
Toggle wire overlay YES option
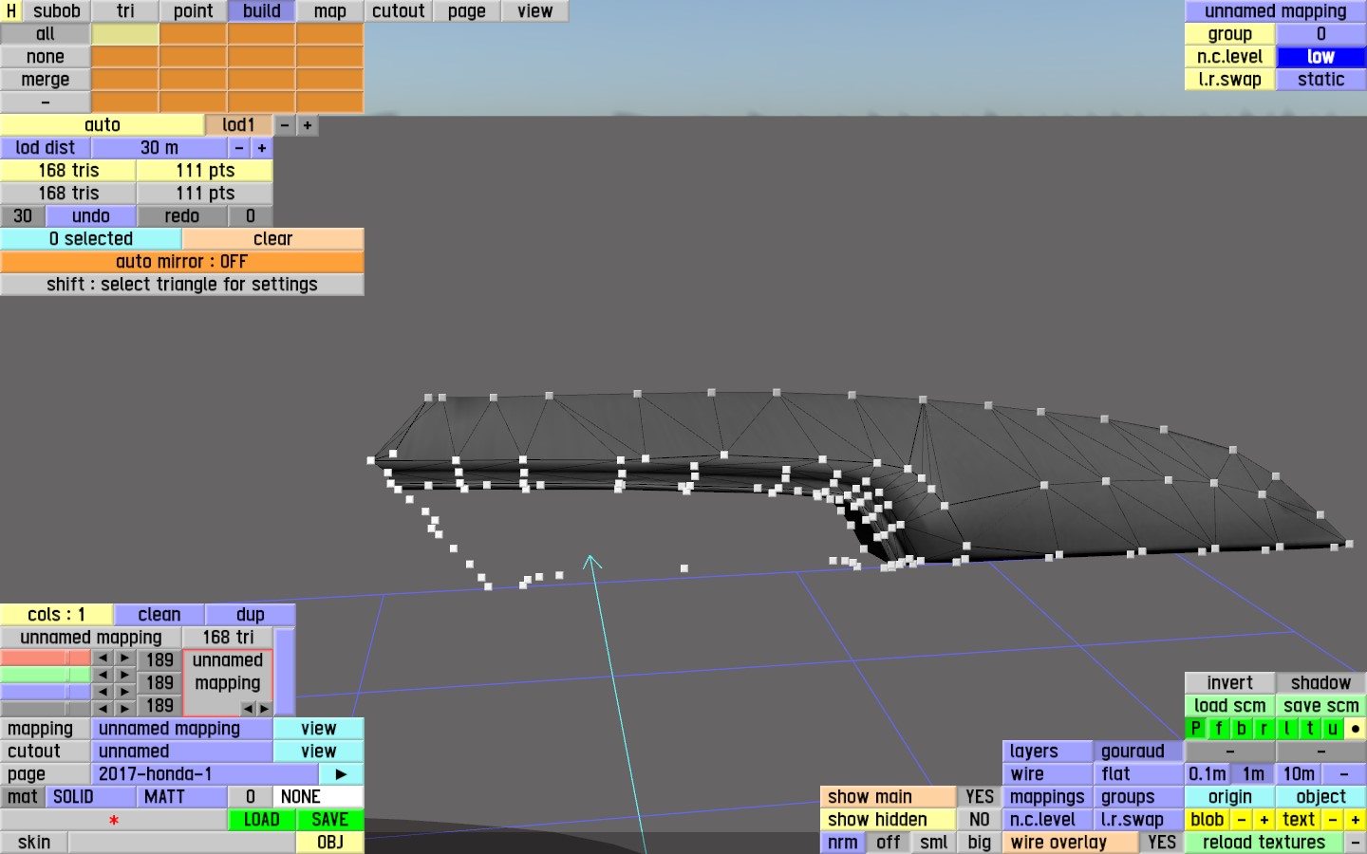1162,843
